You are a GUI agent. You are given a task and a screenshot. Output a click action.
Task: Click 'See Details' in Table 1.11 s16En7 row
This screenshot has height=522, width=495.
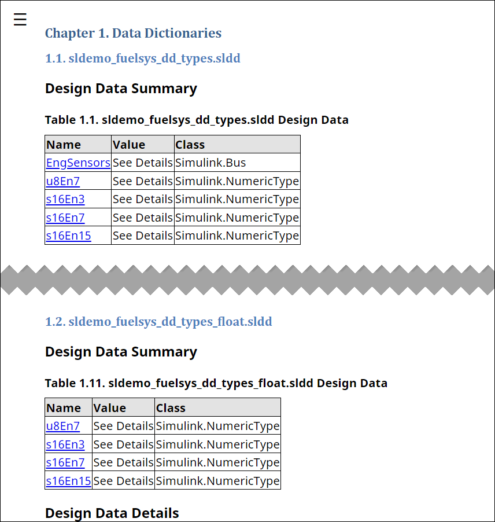(x=123, y=462)
